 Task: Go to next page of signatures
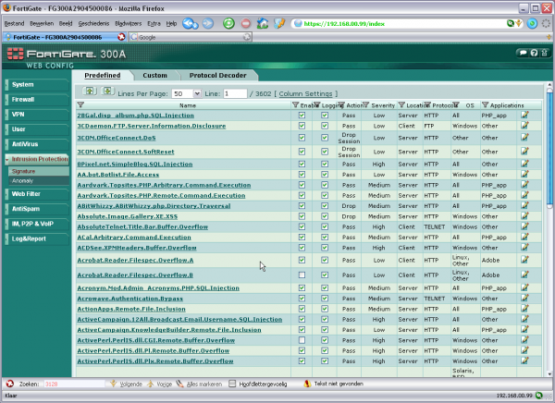pyautogui.click(x=107, y=92)
